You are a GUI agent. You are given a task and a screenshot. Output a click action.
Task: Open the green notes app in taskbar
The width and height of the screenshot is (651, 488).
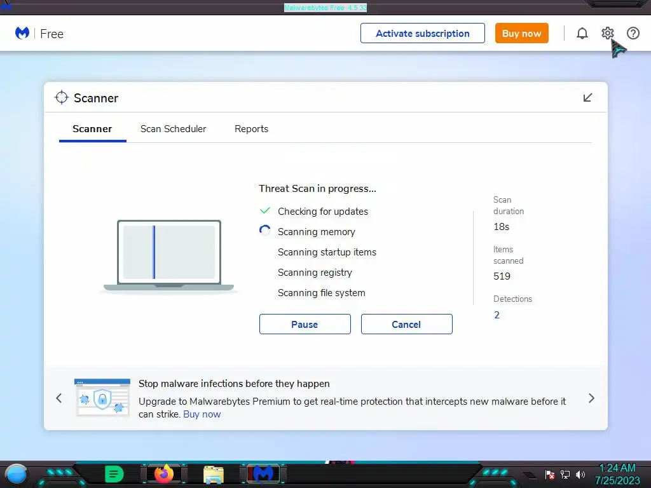pyautogui.click(x=114, y=474)
